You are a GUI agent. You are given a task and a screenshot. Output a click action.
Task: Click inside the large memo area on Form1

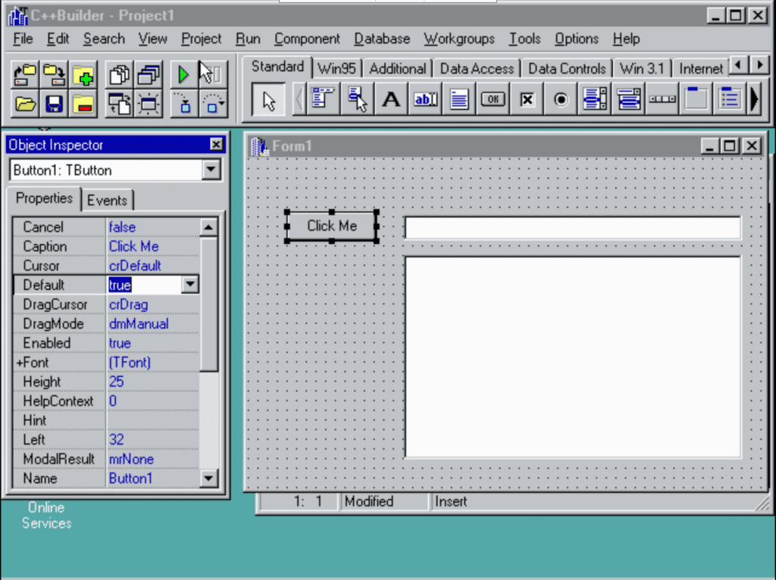click(x=573, y=357)
